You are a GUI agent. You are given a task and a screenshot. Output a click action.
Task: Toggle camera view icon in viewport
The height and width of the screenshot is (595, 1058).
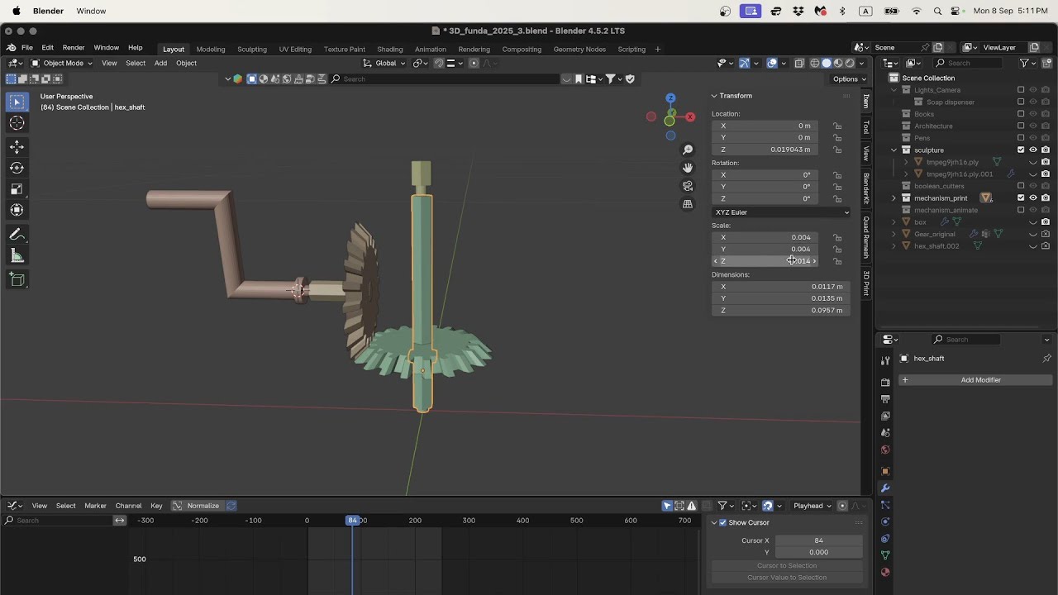pos(688,186)
